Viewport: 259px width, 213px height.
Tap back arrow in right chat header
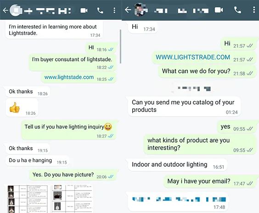click(x=128, y=10)
